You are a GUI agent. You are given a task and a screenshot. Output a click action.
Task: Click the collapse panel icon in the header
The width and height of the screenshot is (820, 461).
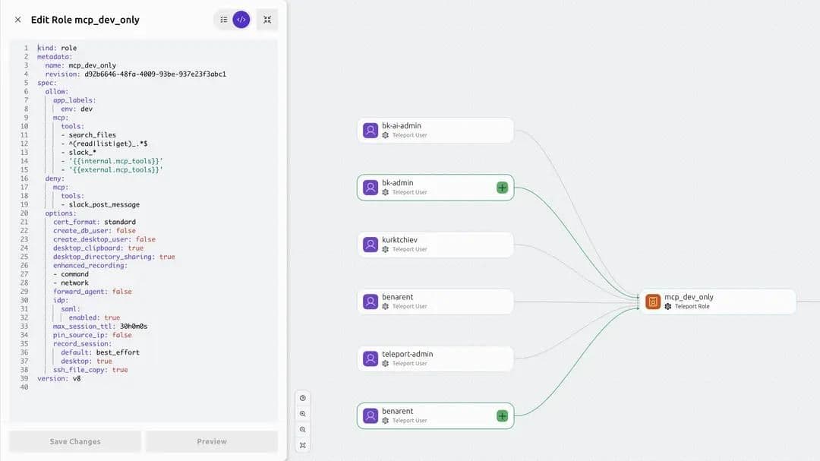tap(266, 19)
